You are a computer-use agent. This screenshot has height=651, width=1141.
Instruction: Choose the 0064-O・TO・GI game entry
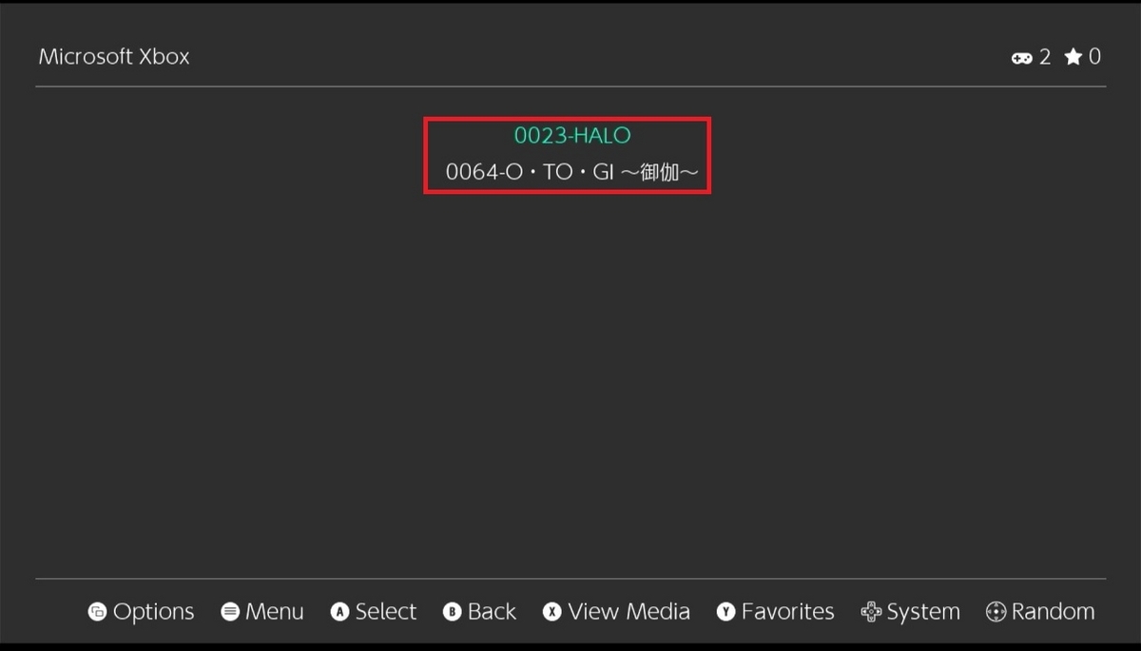(571, 173)
